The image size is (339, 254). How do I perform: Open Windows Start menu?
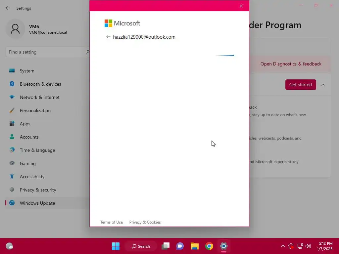[x=116, y=246]
